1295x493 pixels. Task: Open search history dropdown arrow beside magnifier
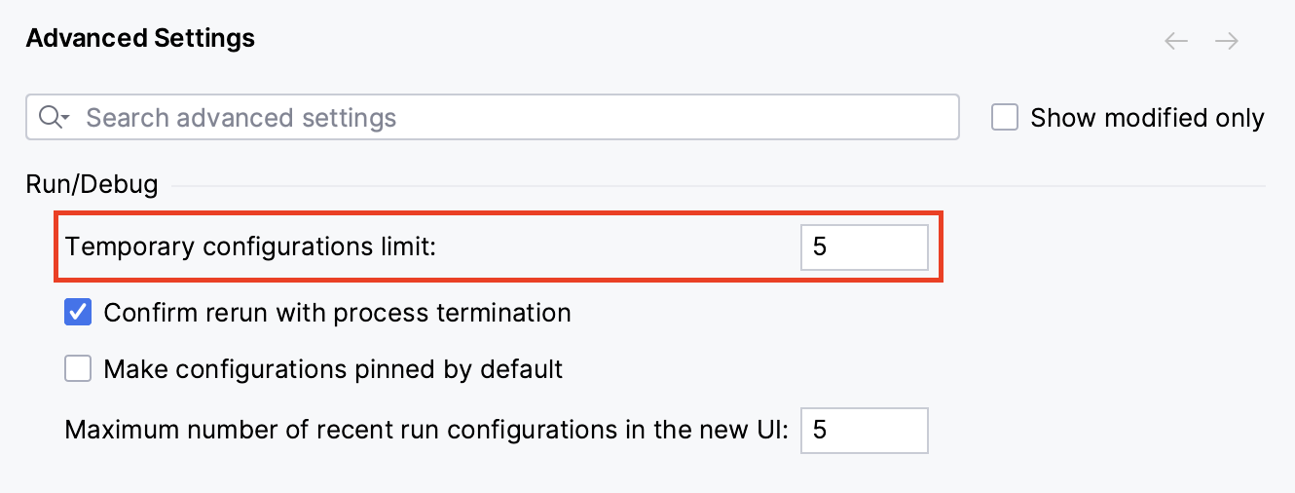[x=65, y=119]
